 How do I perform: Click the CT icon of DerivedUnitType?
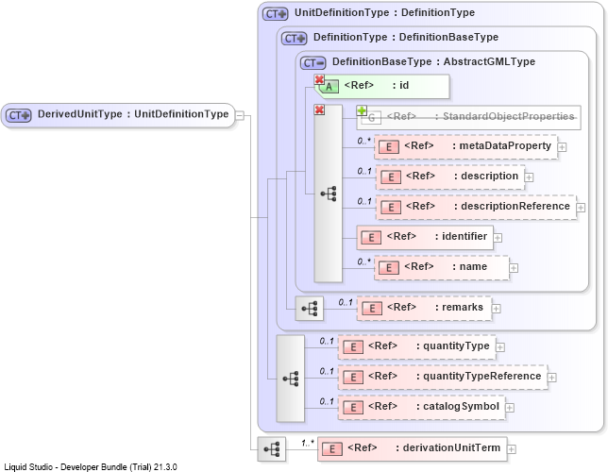18,115
